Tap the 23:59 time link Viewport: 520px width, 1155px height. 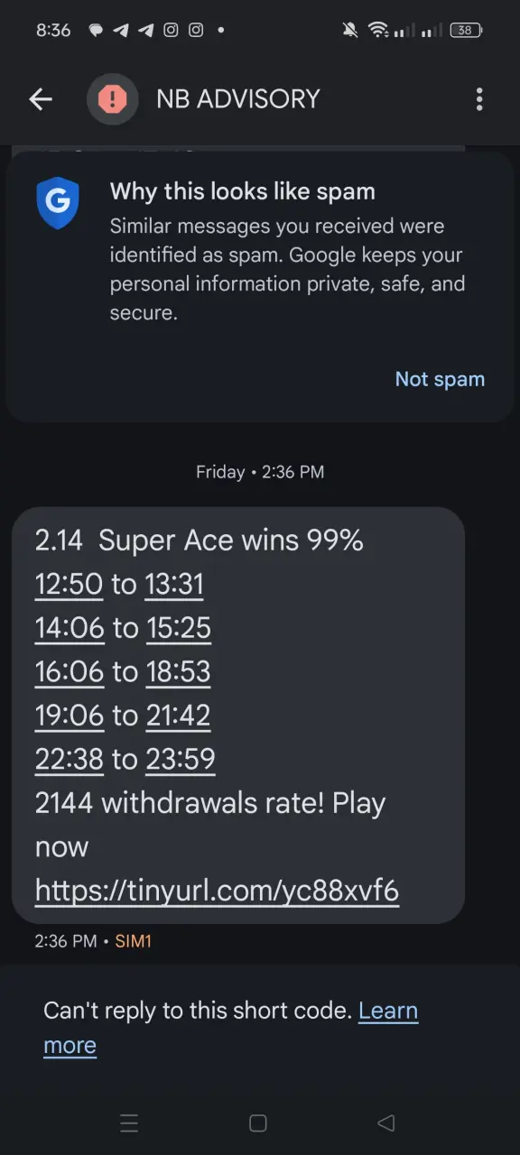click(181, 759)
